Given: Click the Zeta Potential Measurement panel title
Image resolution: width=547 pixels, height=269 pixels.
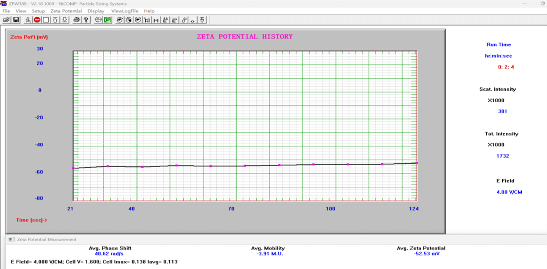Looking at the screenshot, I should click(x=46, y=239).
